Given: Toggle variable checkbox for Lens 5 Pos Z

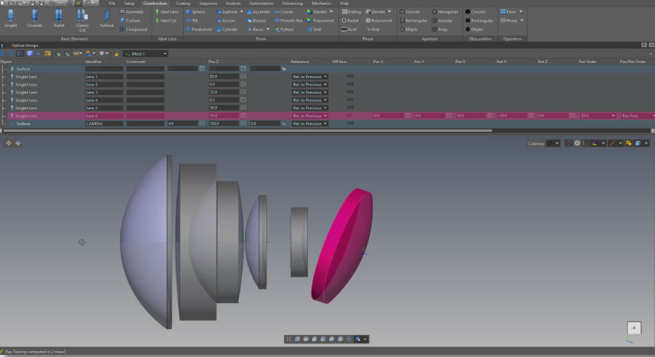Looking at the screenshot, I should [x=243, y=108].
